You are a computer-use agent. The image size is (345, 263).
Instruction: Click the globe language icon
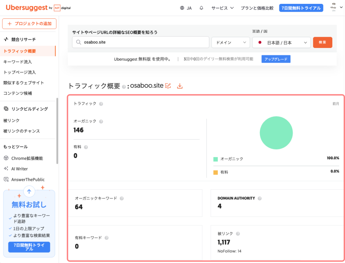pos(182,8)
